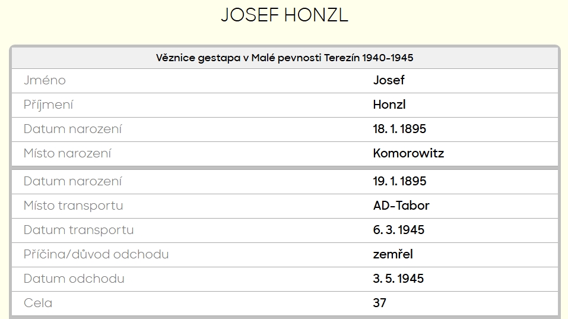Viewport: 568px width, 319px height.
Task: Click the Místo transportu label
Action: click(74, 206)
